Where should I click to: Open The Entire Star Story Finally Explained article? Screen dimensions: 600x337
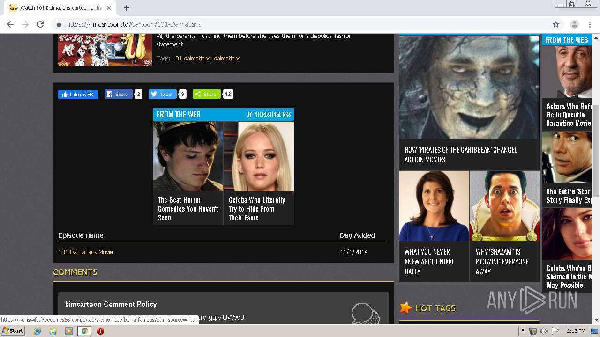[x=570, y=196]
